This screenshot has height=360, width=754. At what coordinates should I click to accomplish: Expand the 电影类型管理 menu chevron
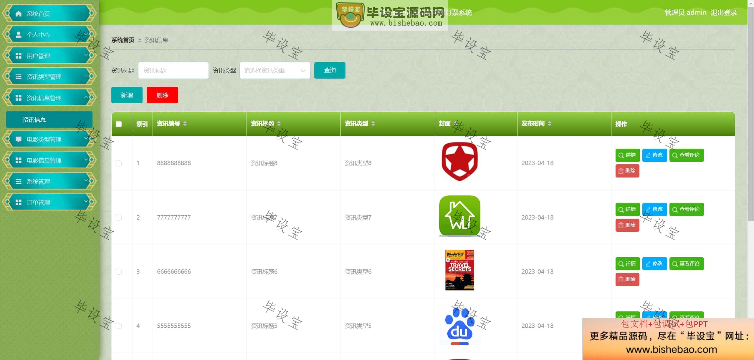(x=86, y=138)
